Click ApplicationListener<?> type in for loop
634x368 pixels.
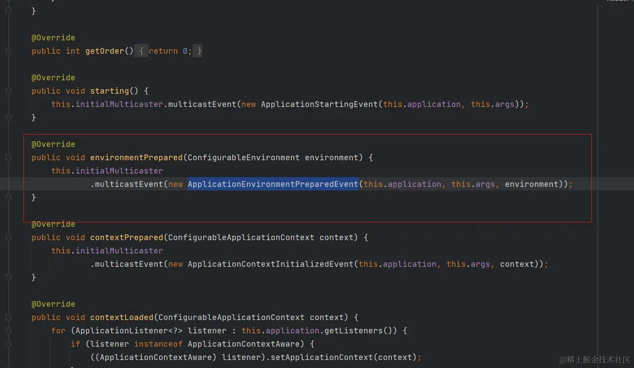(129, 331)
